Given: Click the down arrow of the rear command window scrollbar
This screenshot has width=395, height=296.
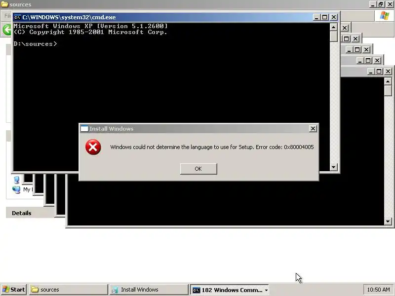Looking at the screenshot, I should click(x=388, y=222).
